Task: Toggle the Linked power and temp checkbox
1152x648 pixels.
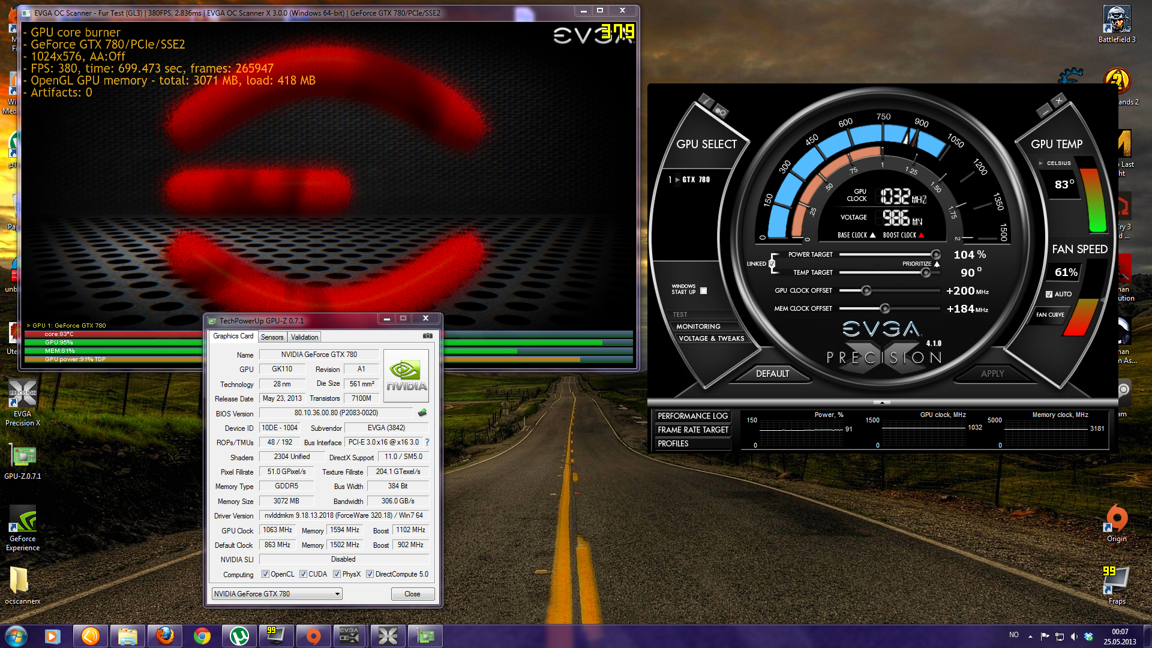Action: (772, 263)
